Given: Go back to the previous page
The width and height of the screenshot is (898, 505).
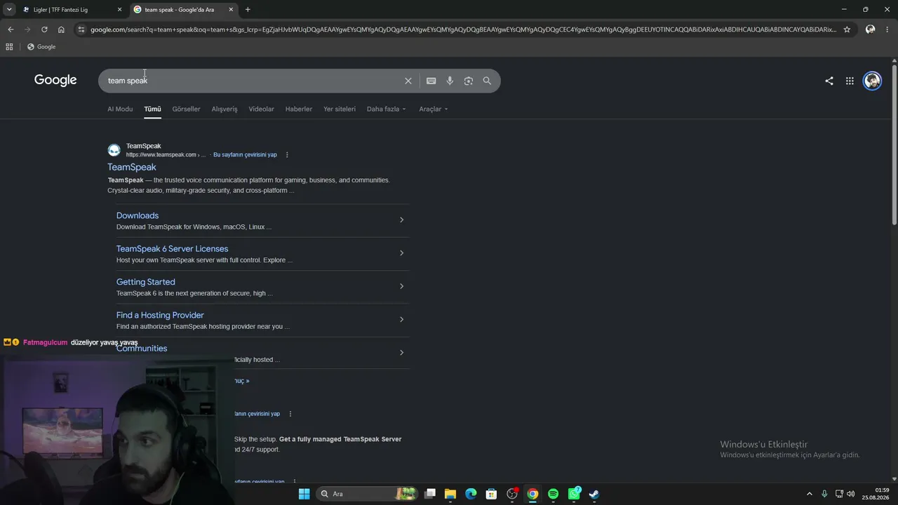Looking at the screenshot, I should pyautogui.click(x=11, y=29).
